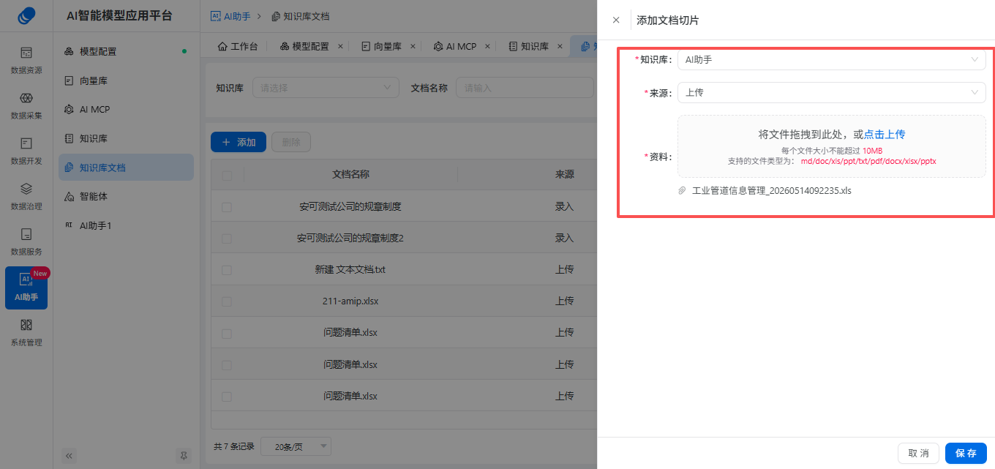995x469 pixels.
Task: Open 数据资源 in left rail
Action: click(x=26, y=61)
